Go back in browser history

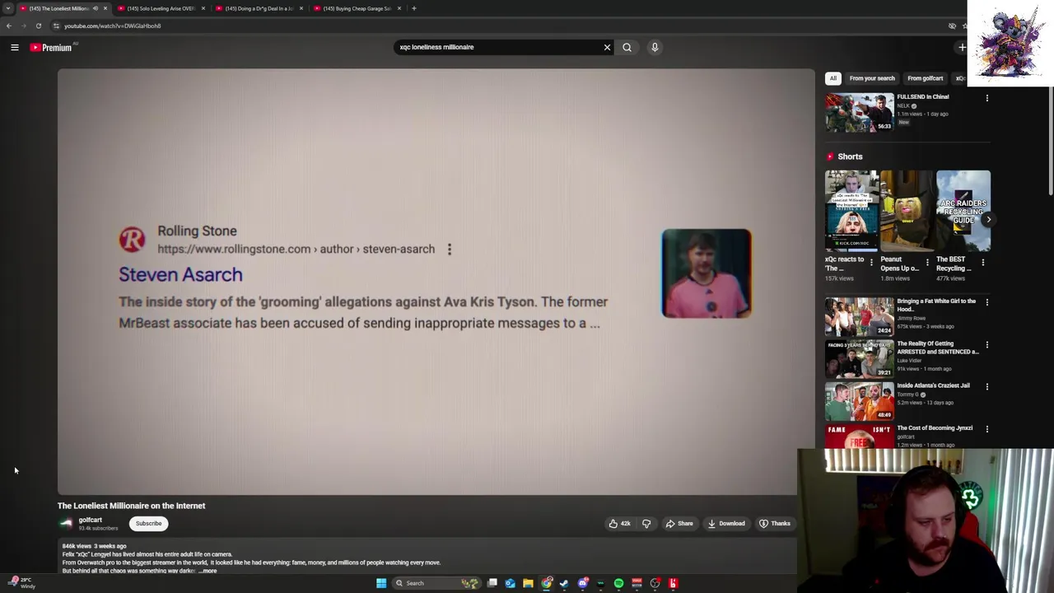pyautogui.click(x=9, y=26)
